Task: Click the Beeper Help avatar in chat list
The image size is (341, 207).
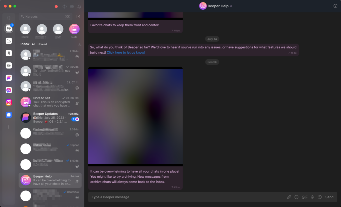Action: (x=26, y=180)
